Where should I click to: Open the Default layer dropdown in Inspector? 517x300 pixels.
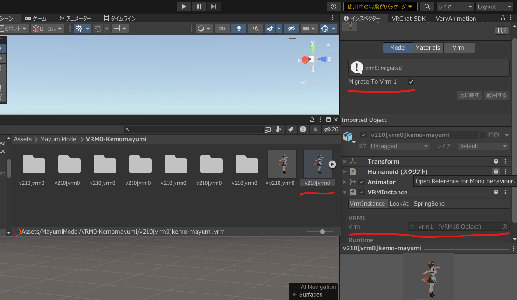tap(483, 146)
